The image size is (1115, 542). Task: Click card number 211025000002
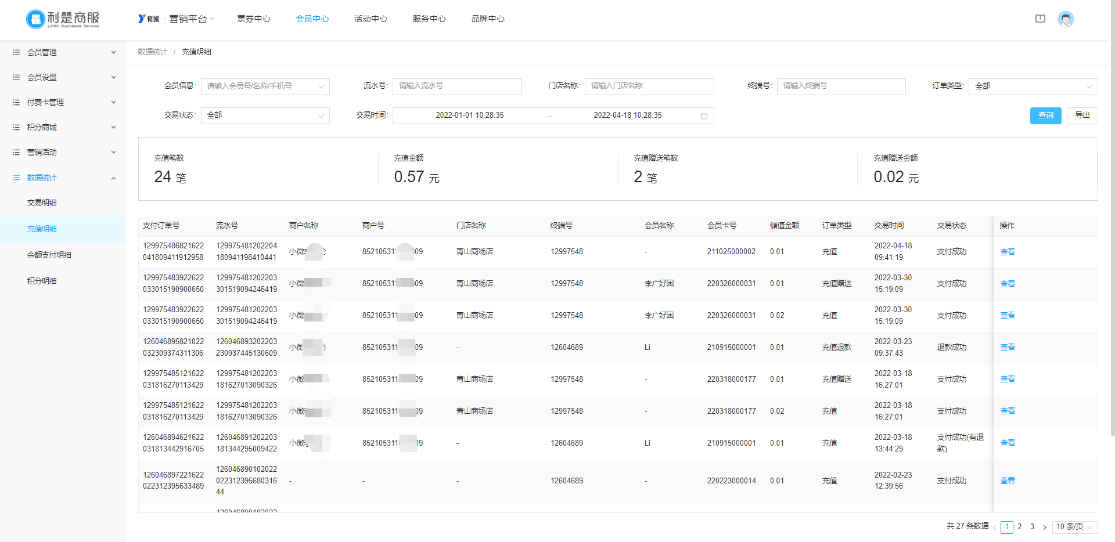pyautogui.click(x=731, y=252)
